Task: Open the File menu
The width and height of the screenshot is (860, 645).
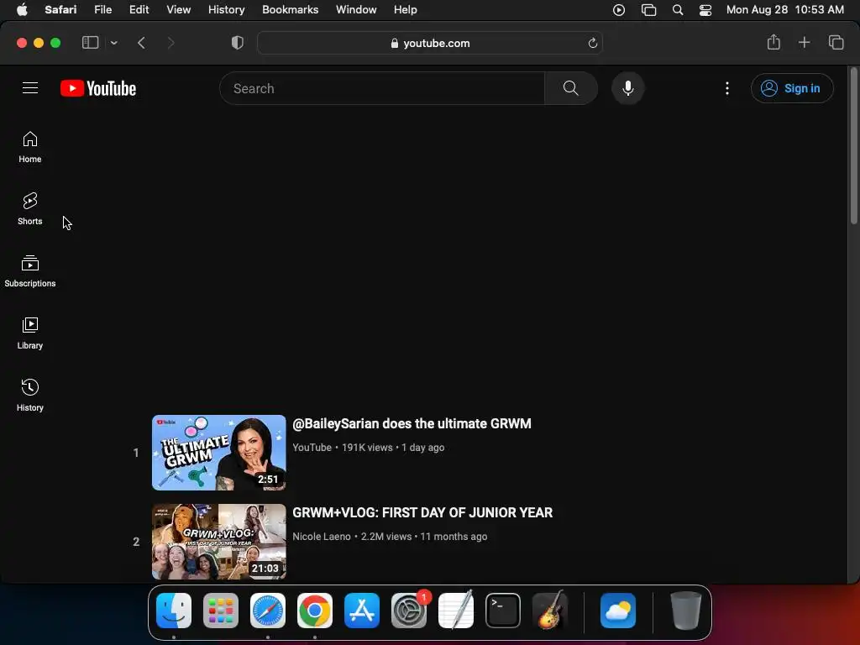Action: (x=102, y=10)
